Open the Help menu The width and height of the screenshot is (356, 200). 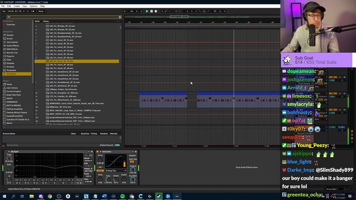pos(42,6)
